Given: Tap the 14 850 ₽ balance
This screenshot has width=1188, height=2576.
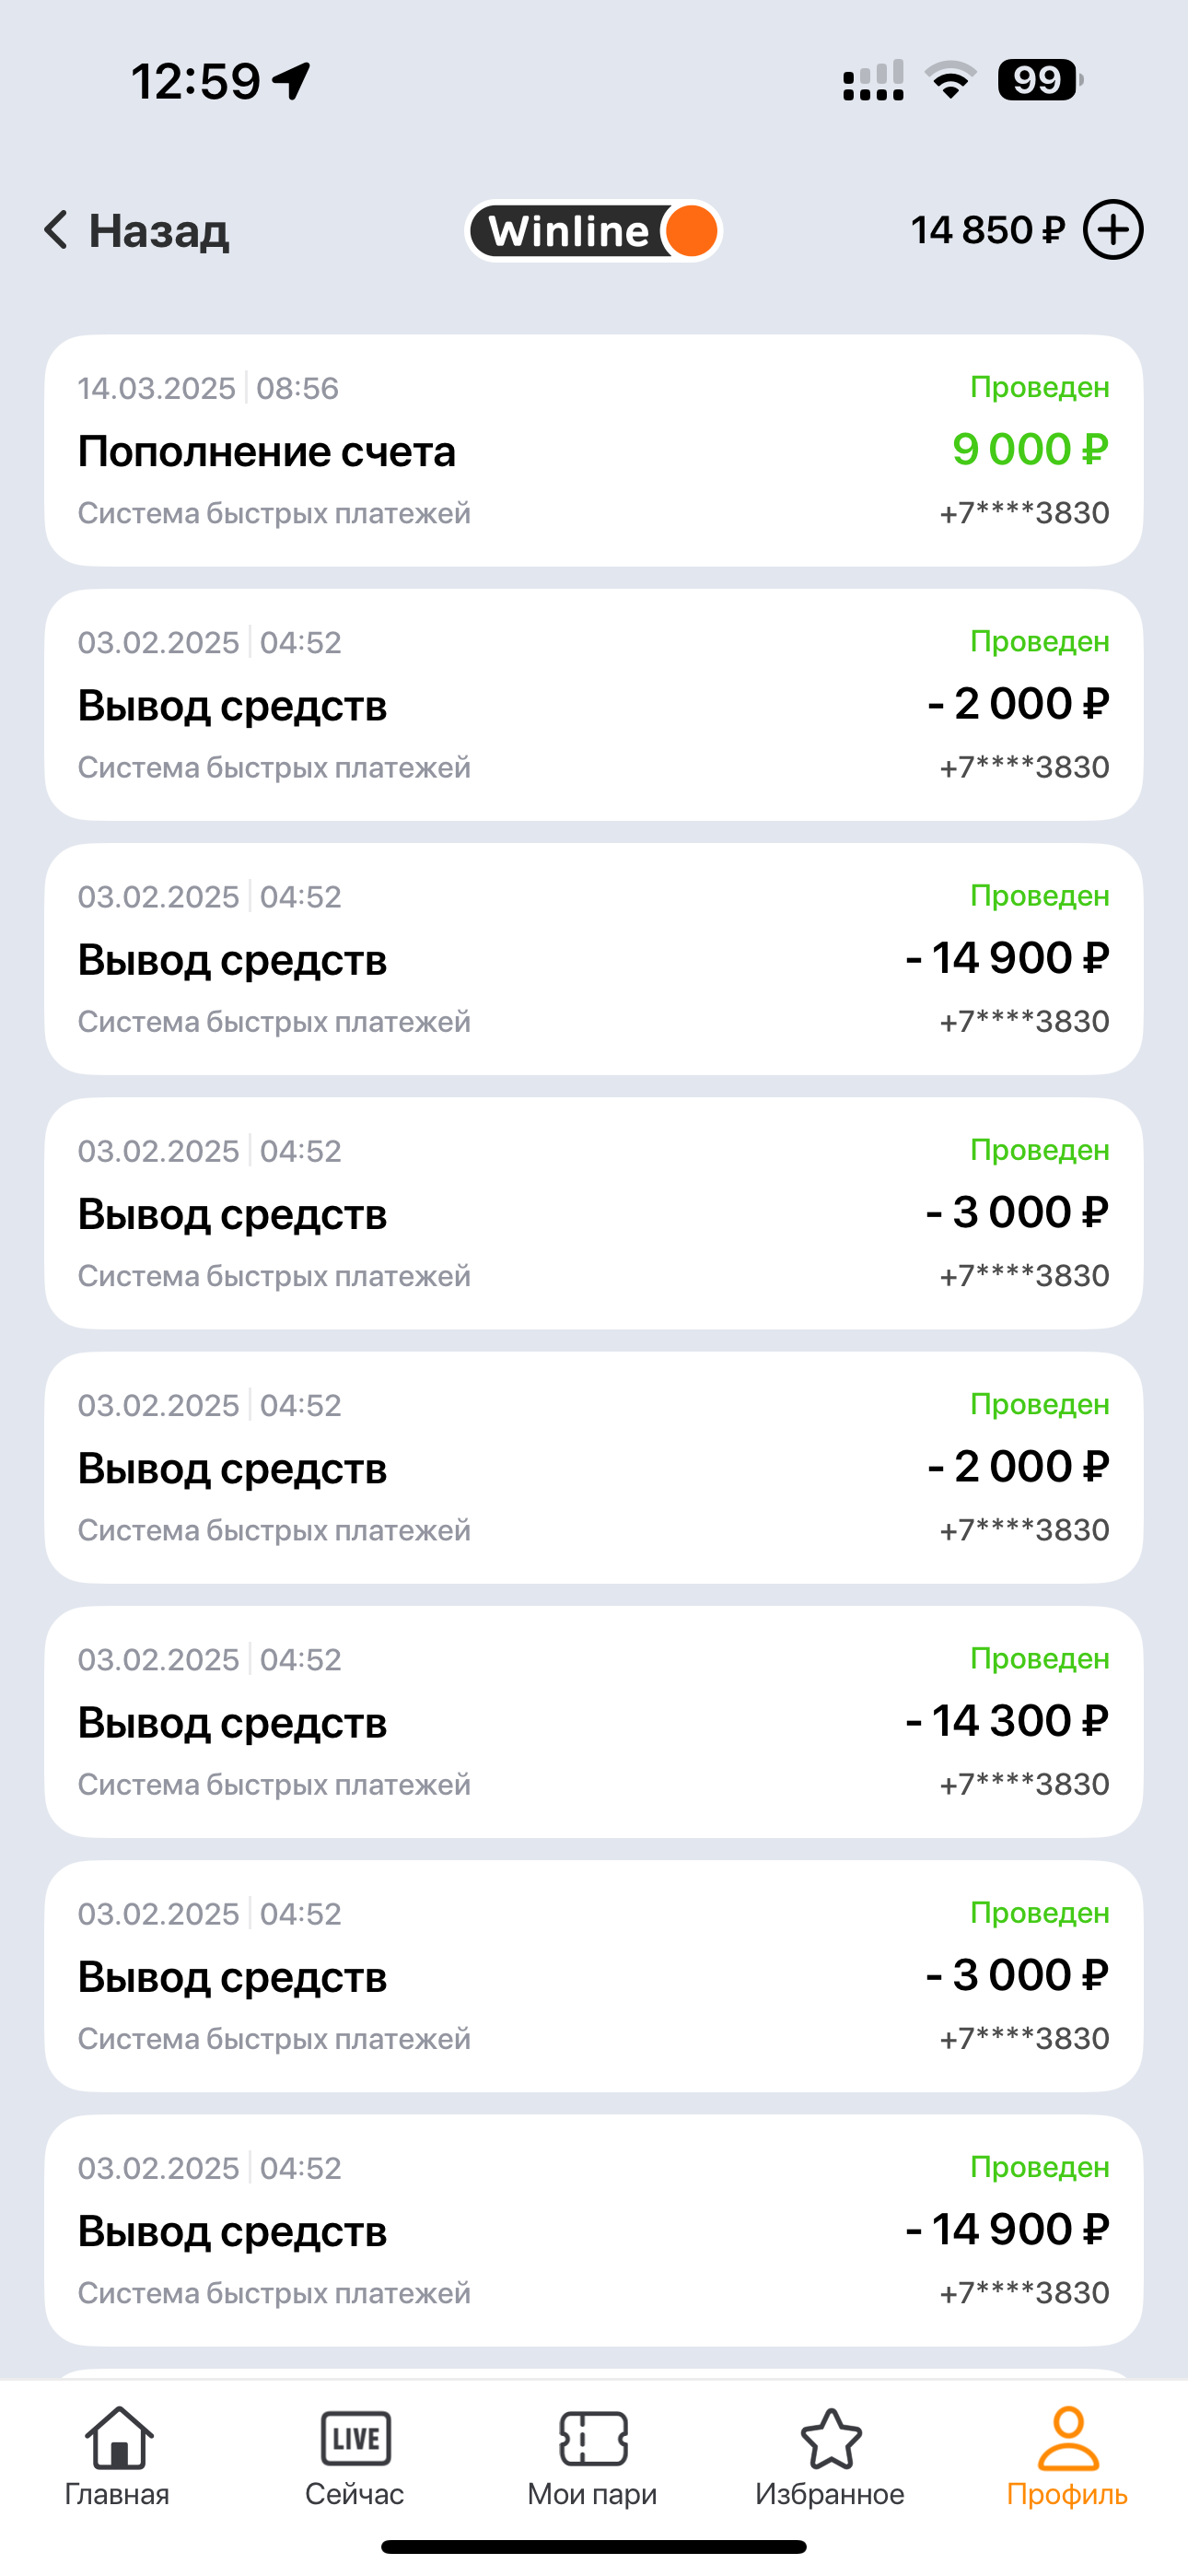Looking at the screenshot, I should [987, 230].
